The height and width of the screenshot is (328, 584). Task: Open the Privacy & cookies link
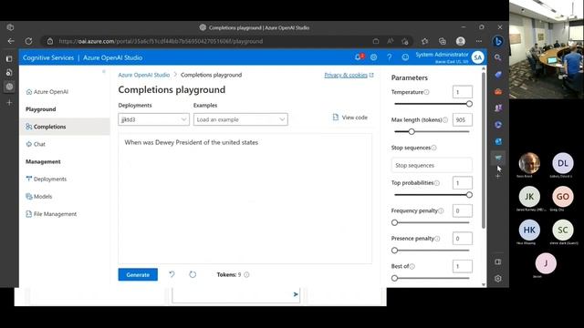[349, 75]
